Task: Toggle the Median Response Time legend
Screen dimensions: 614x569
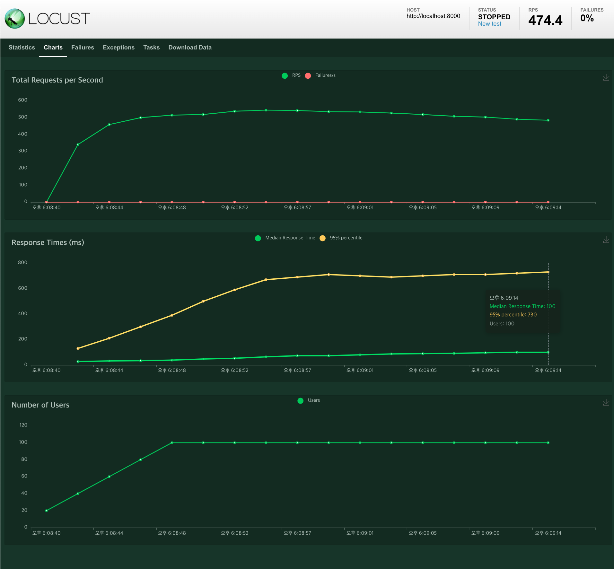Action: coord(285,238)
